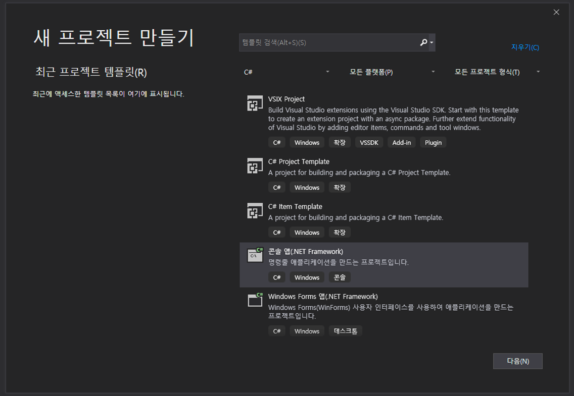574x396 pixels.
Task: Select the C# Item Template title
Action: coord(295,206)
